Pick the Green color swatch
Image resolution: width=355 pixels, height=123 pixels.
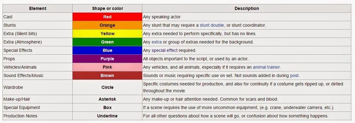click(x=107, y=42)
